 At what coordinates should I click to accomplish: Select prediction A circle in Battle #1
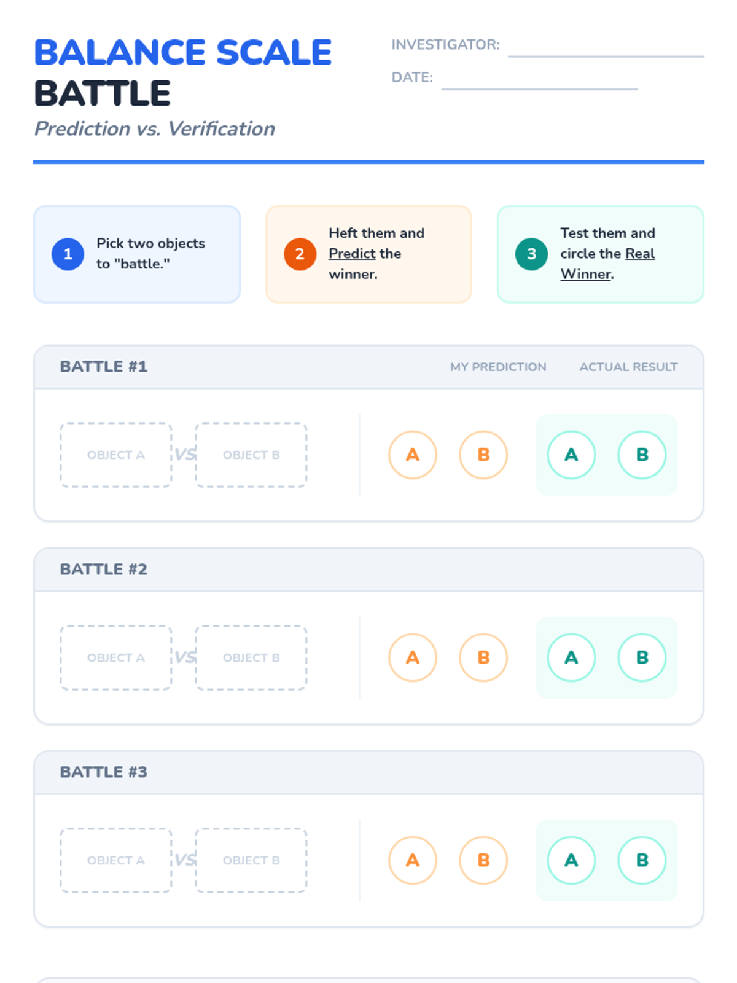(x=413, y=455)
